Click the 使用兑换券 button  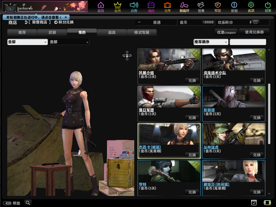(254, 32)
